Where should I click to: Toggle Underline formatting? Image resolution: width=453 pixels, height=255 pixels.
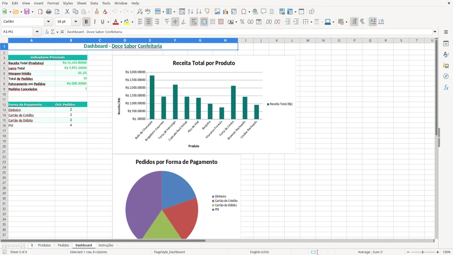[x=102, y=22]
